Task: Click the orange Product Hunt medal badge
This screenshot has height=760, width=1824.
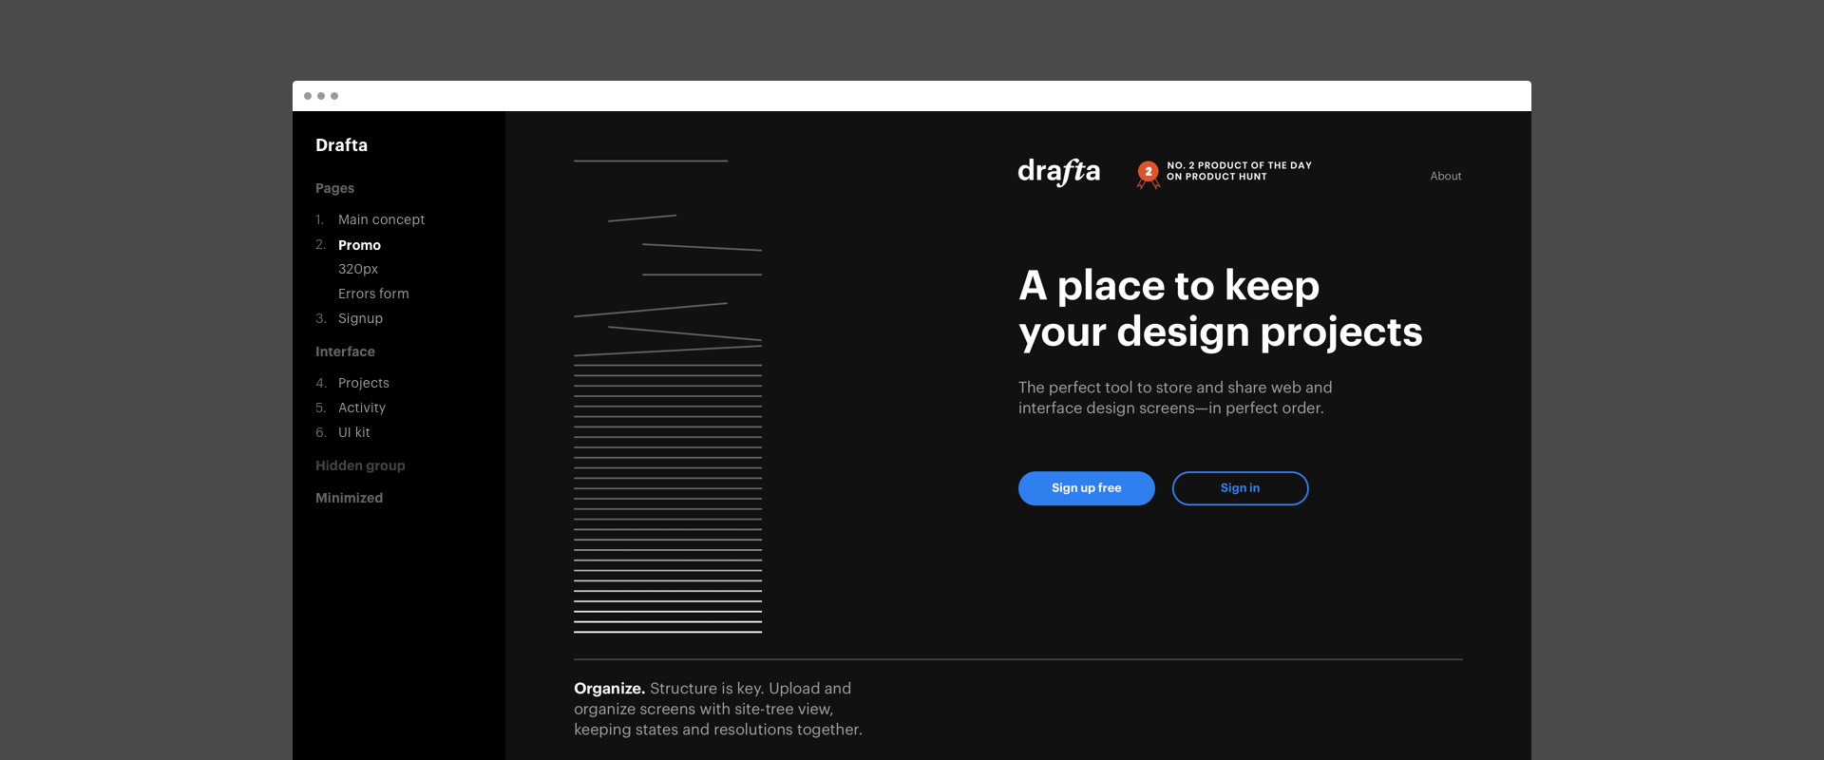Action: tap(1148, 173)
